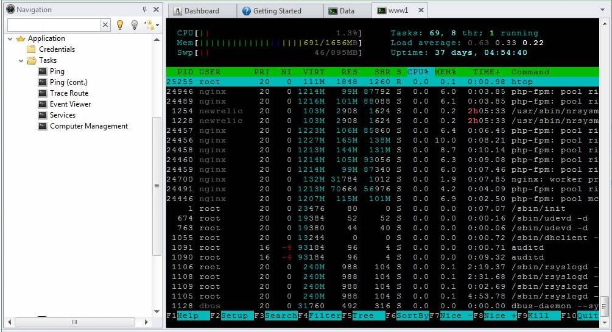612x332 pixels.
Task: Click the unlit gray lightbulb icon
Action: click(x=135, y=25)
